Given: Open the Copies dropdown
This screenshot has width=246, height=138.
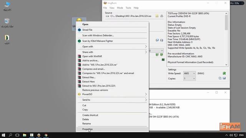Looking at the screenshot, I should (189, 78).
